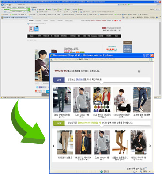Viewport: 162px width, 174px height.
Task: Show next Lv.2 recommended products
Action: click(x=150, y=146)
